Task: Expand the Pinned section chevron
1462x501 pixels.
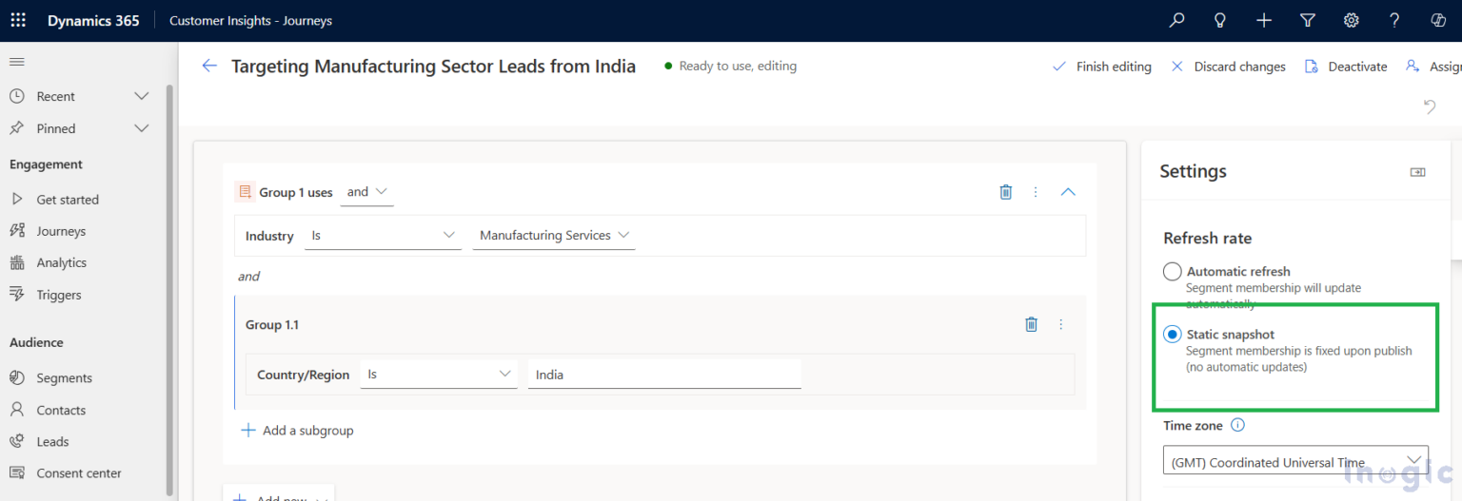Action: pyautogui.click(x=142, y=128)
